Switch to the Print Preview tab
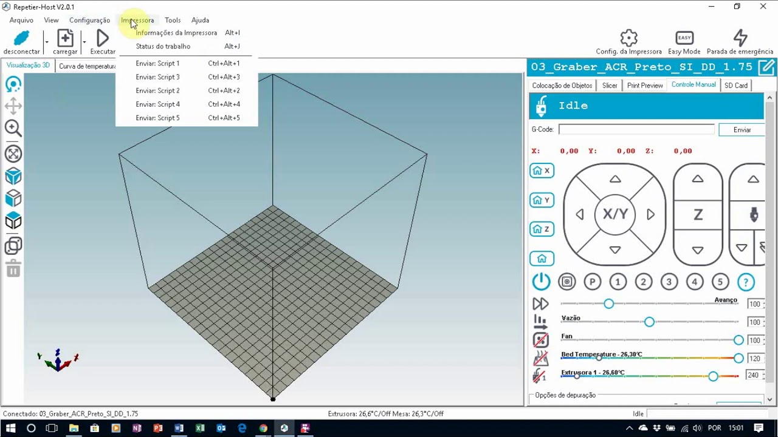Image resolution: width=778 pixels, height=437 pixels. [645, 86]
